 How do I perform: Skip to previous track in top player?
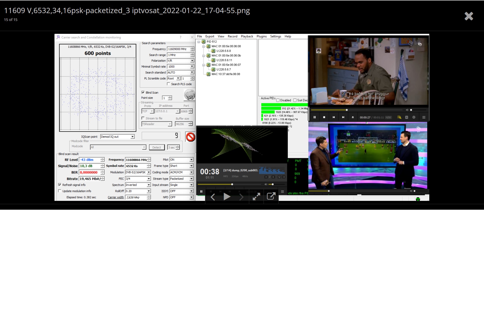pos(334,117)
